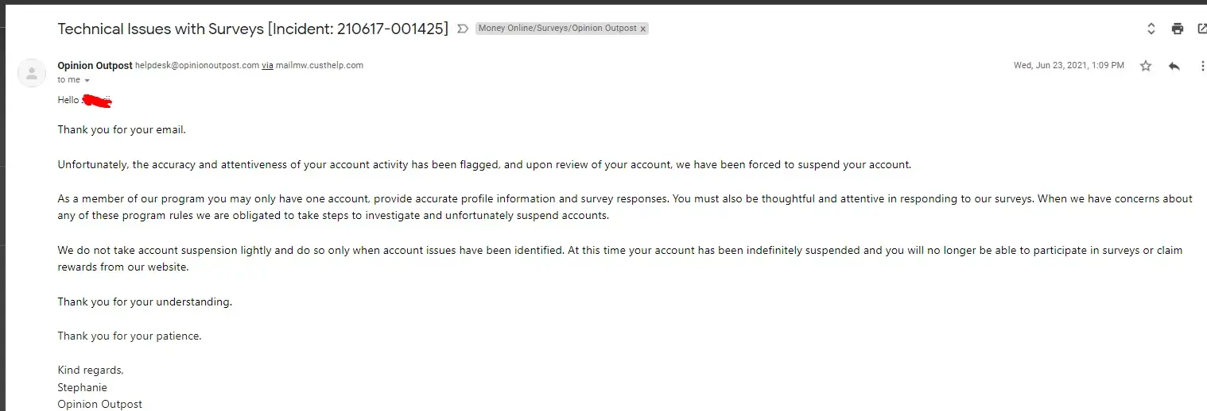Reply to the Opinion Outpost email

1174,66
